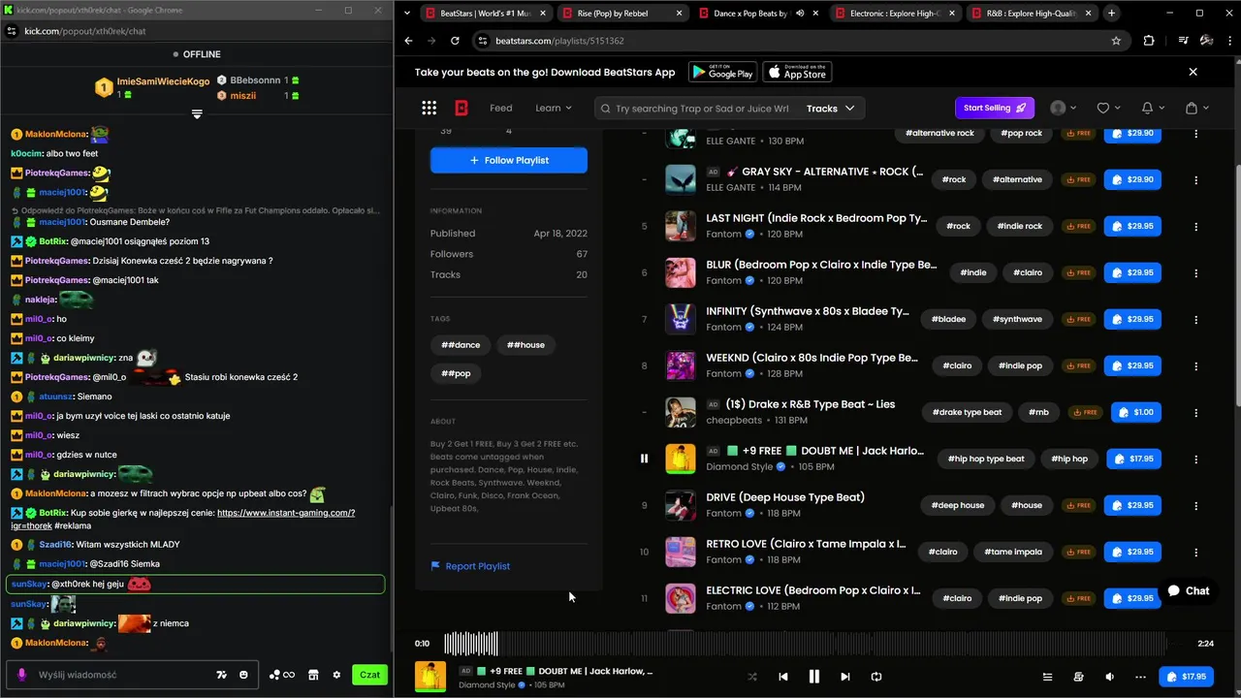Viewport: 1241px width, 698px height.
Task: Click microphone icon in Kick chat input
Action: pyautogui.click(x=21, y=675)
